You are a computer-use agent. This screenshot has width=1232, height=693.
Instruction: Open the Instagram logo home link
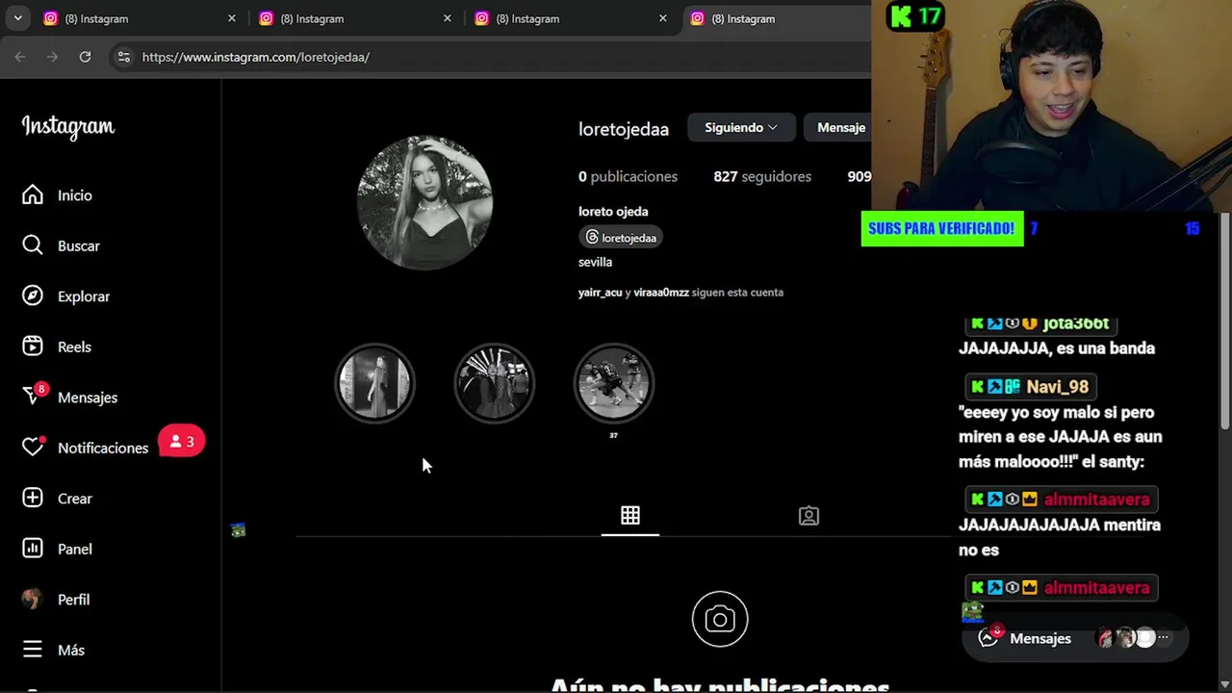68,126
